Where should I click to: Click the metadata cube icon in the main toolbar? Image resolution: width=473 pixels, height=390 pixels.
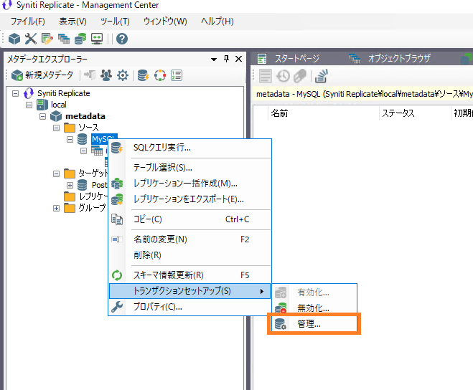(14, 39)
